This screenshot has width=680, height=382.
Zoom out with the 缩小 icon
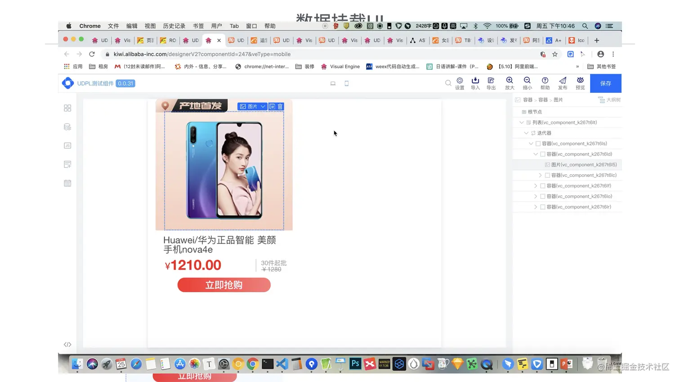[527, 80]
